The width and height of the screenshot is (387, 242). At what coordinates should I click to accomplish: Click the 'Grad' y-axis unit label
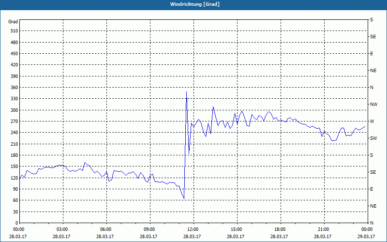(13, 22)
